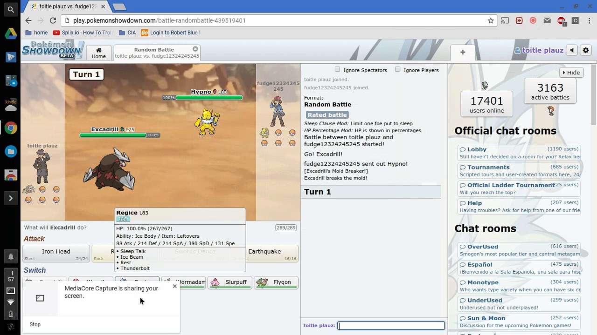Image resolution: width=597 pixels, height=335 pixels.
Task: Join the Lobby chat room
Action: 519,154
